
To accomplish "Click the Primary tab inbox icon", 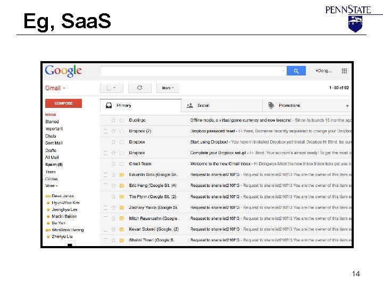I will coord(109,105).
